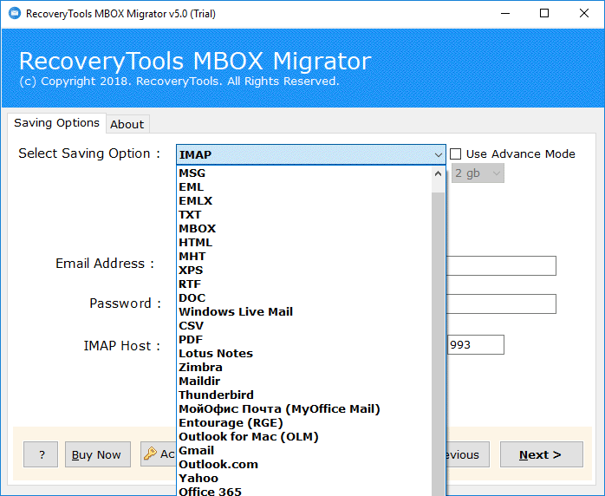Click the key icon on Activate button

click(x=150, y=454)
